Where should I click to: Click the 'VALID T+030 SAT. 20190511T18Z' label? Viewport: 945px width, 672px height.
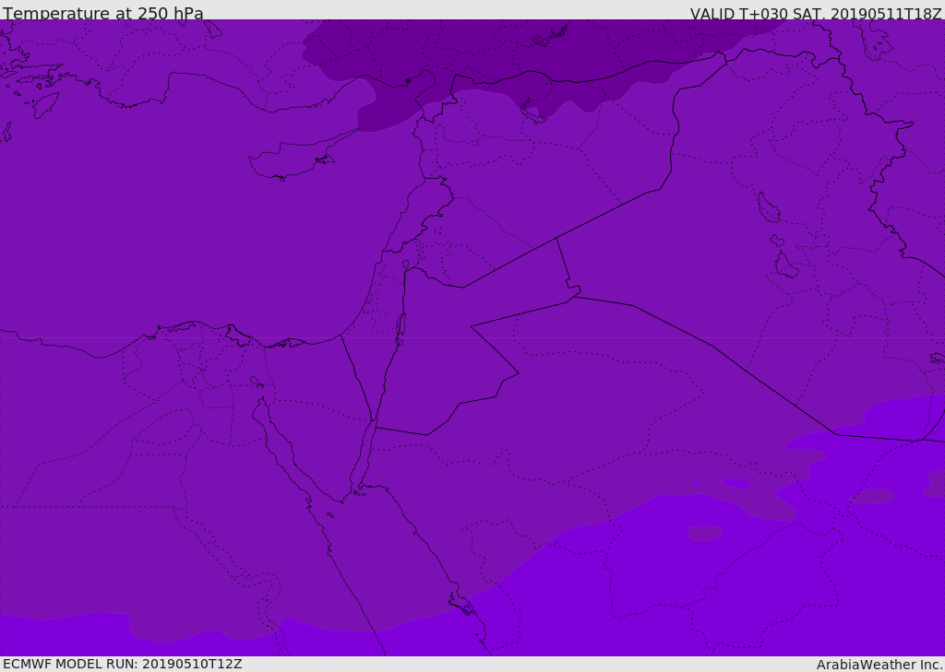(816, 14)
